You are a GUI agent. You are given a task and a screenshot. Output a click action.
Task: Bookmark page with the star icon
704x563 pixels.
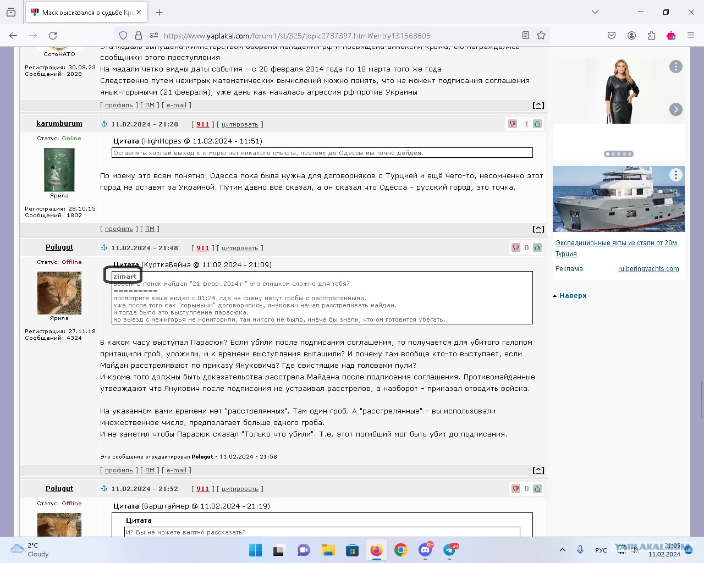[541, 35]
